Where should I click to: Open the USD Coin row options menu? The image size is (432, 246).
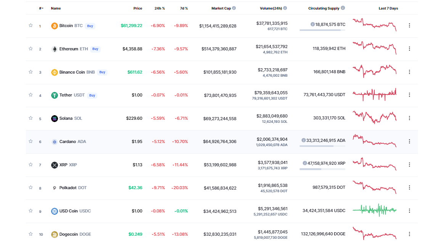click(x=409, y=211)
